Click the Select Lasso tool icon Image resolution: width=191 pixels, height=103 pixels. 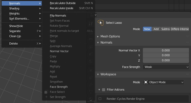pos(100,23)
